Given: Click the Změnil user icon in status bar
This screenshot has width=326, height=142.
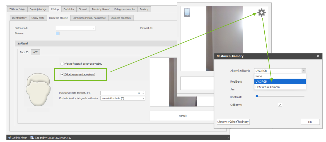Looking at the screenshot, I should tap(9, 138).
